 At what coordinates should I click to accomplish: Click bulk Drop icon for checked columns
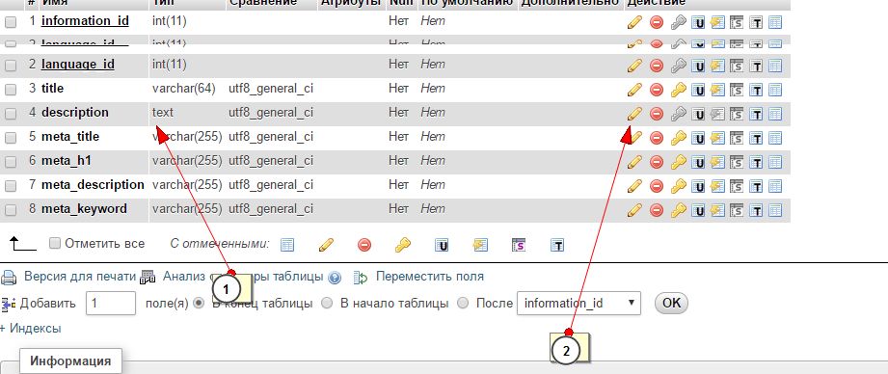point(364,245)
